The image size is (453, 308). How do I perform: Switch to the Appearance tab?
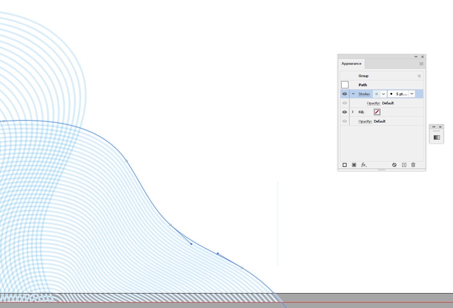pos(351,64)
